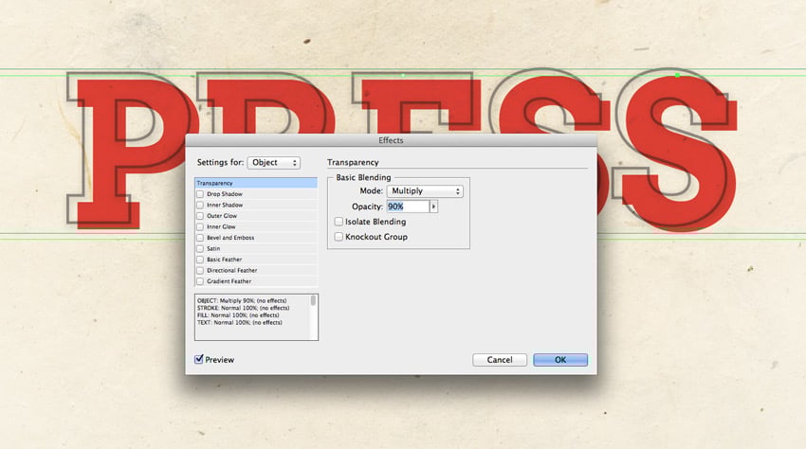Screen dimensions: 806x449
Task: Toggle the Satin effect checkbox
Action: click(x=200, y=248)
